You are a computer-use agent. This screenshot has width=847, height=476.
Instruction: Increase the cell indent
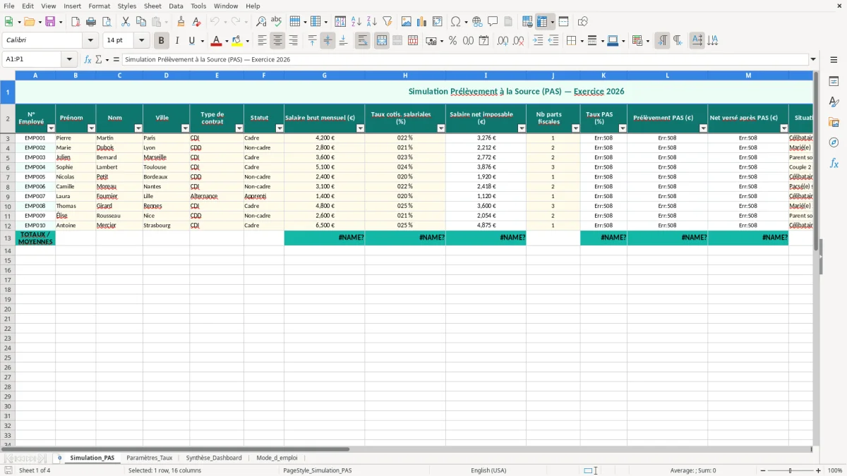(x=538, y=41)
